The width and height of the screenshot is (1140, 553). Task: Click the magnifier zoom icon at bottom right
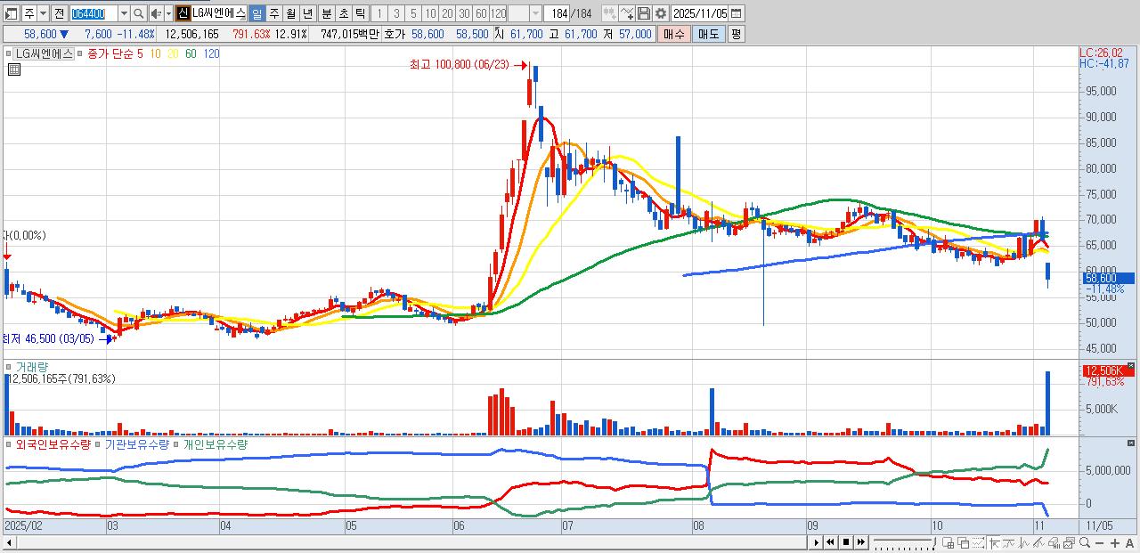[x=1085, y=542]
